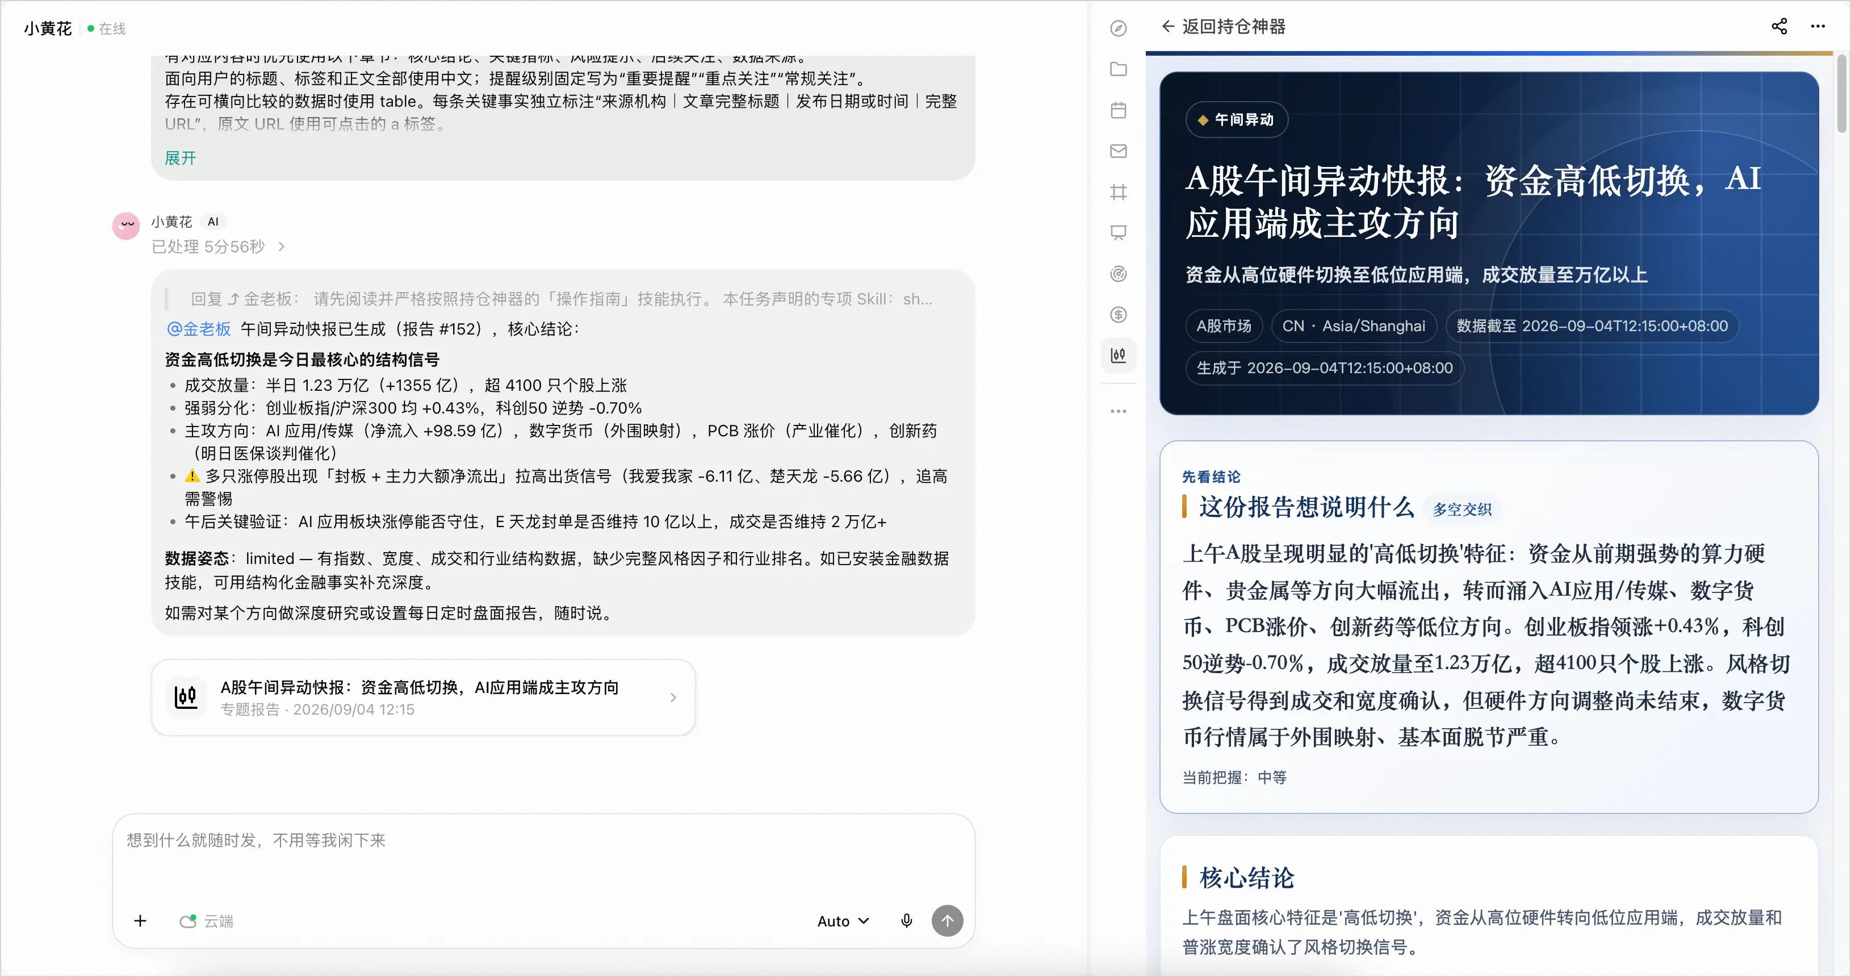Click the 数据姿态 paragraph label

click(x=197, y=558)
